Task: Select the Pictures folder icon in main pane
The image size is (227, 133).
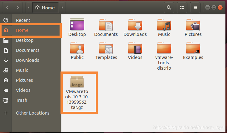Action: [x=193, y=25]
